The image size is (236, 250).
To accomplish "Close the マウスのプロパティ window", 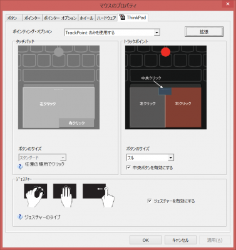I will (228, 4).
